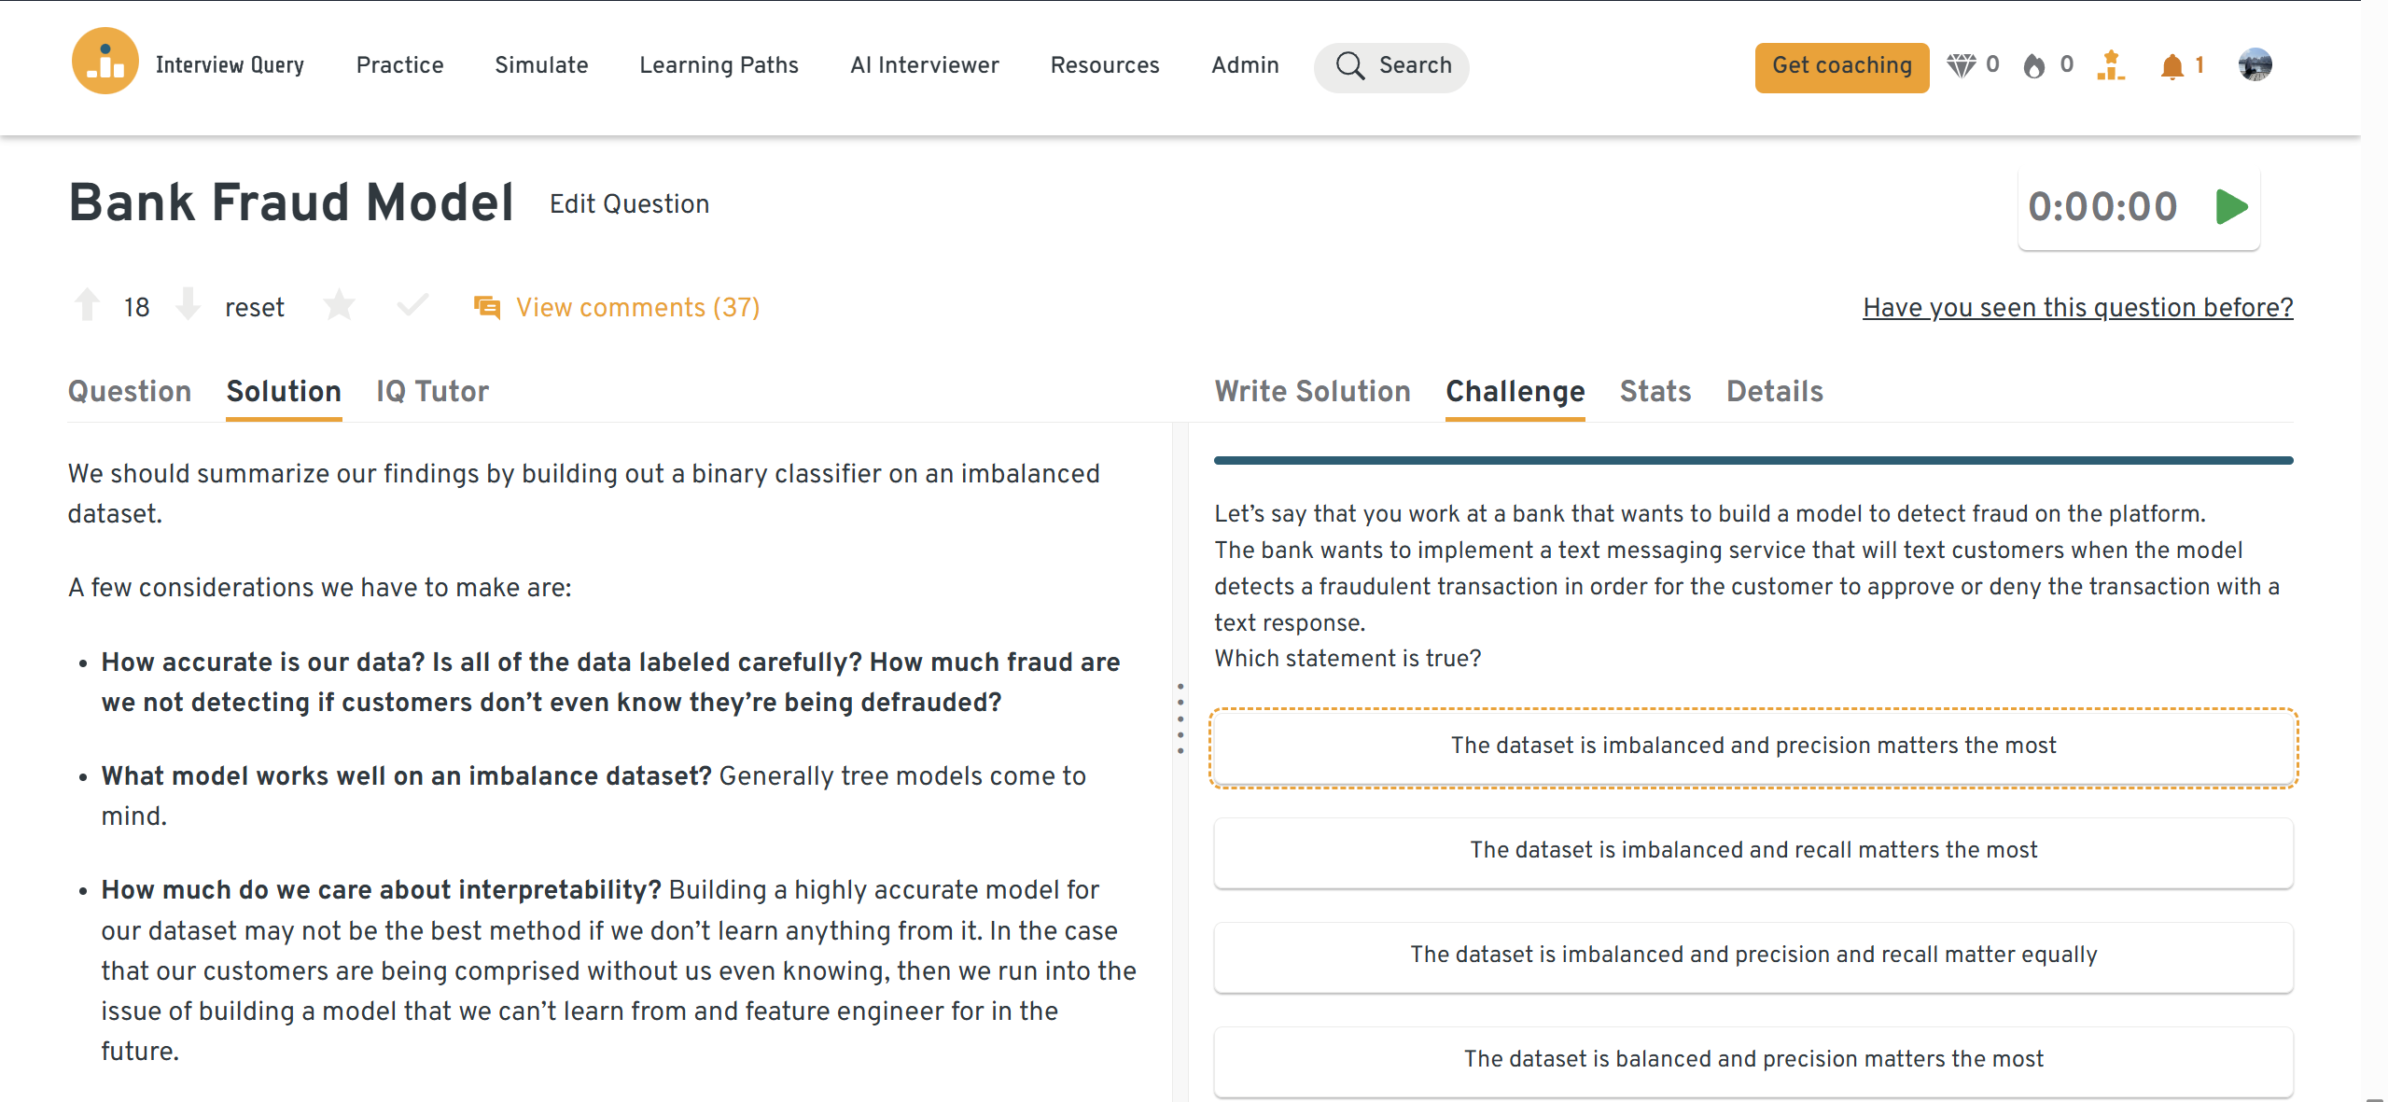Open the Learning Paths menu
Image resolution: width=2388 pixels, height=1102 pixels.
(x=719, y=65)
